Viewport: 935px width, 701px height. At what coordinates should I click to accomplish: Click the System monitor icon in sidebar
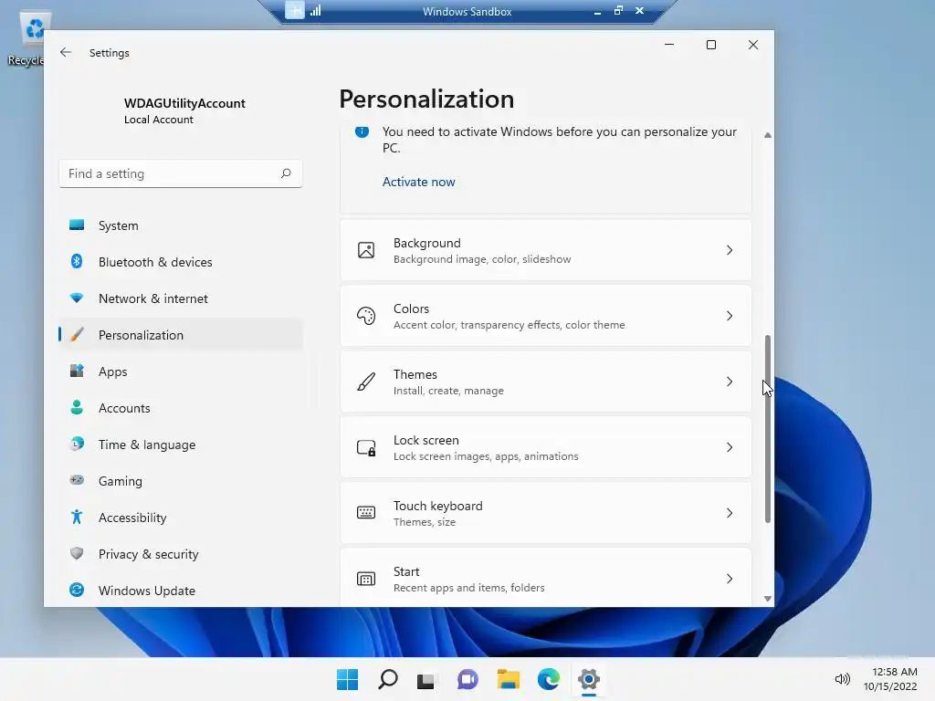(x=77, y=225)
